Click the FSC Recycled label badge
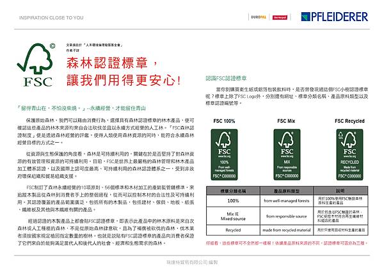 click(349, 155)
